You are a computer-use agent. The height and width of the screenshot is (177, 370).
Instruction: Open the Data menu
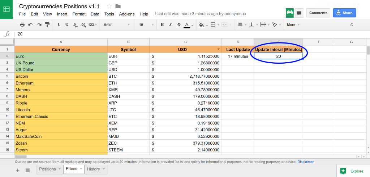[95, 14]
